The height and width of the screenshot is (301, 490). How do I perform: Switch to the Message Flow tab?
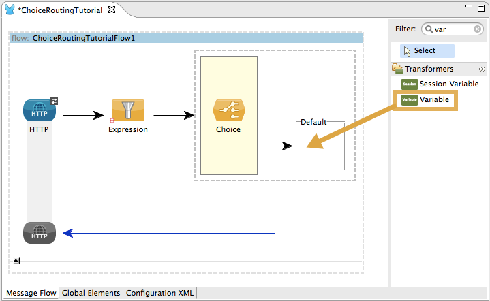coord(32,293)
